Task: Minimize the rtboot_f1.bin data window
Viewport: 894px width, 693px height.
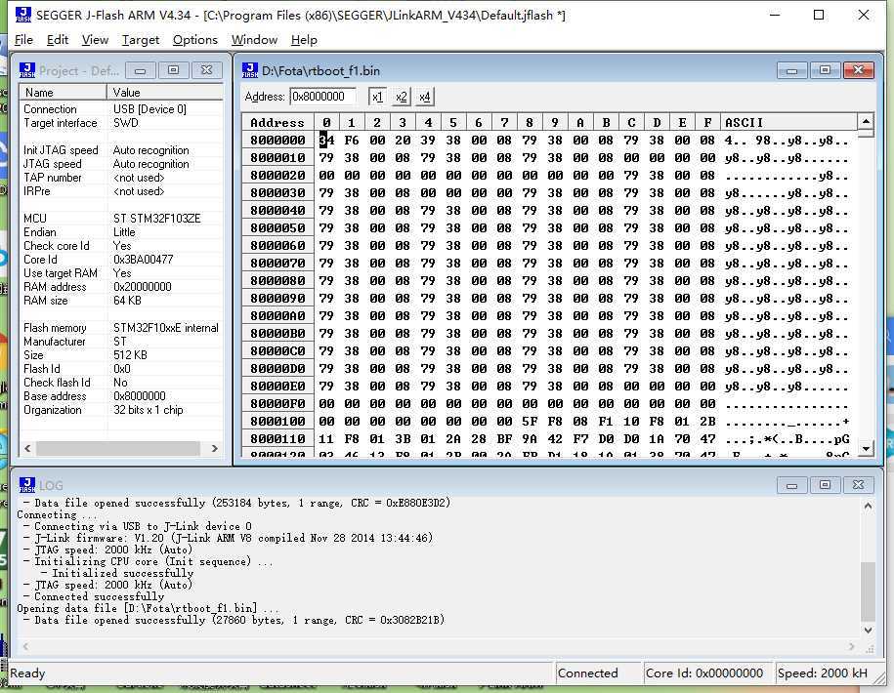Action: (x=791, y=70)
